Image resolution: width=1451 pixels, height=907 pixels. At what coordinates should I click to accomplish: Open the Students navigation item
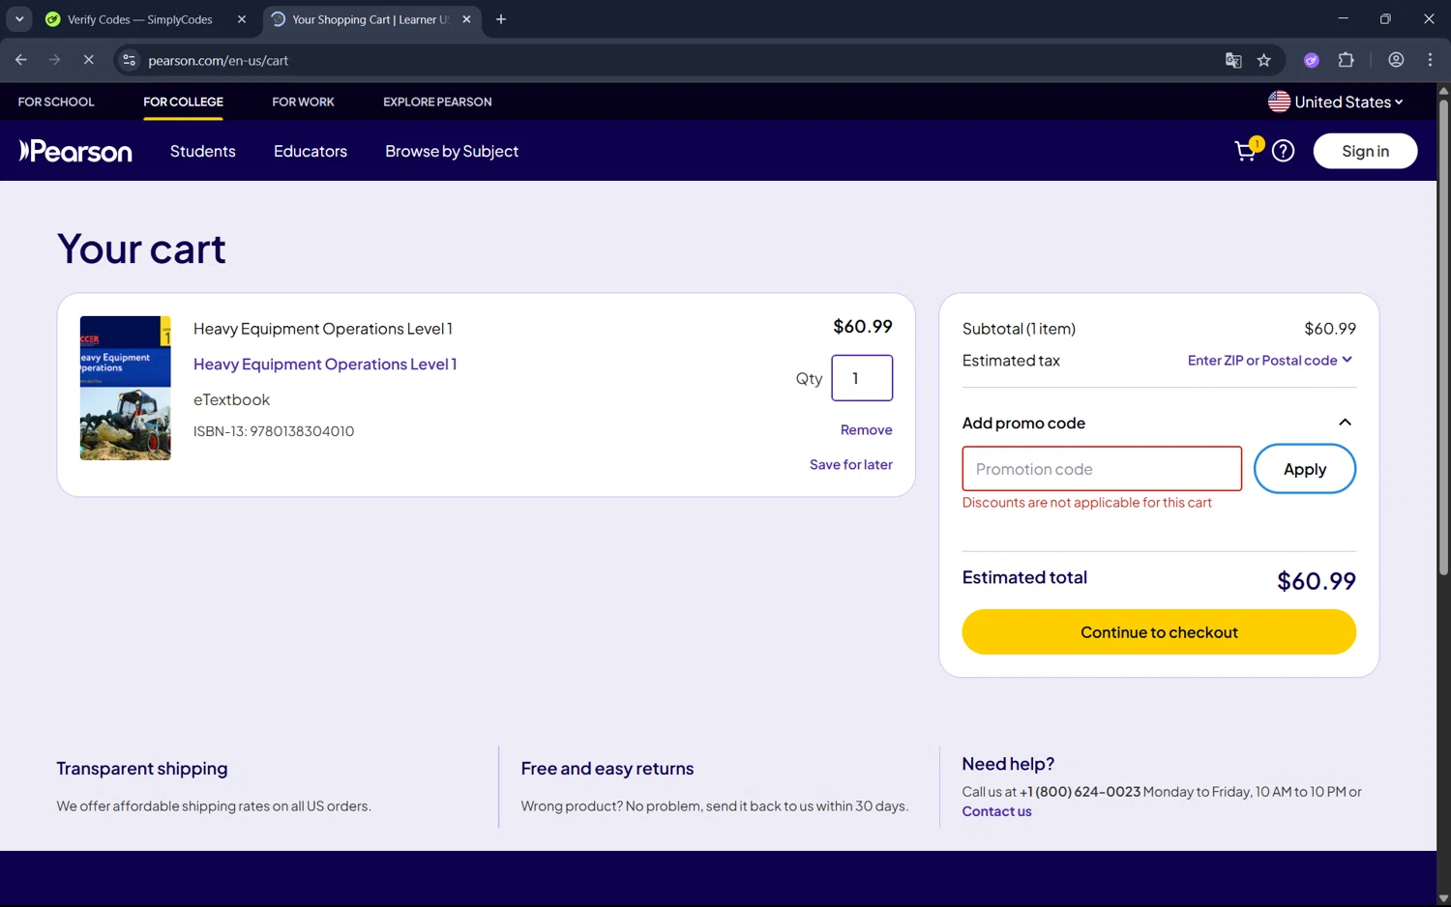(203, 151)
